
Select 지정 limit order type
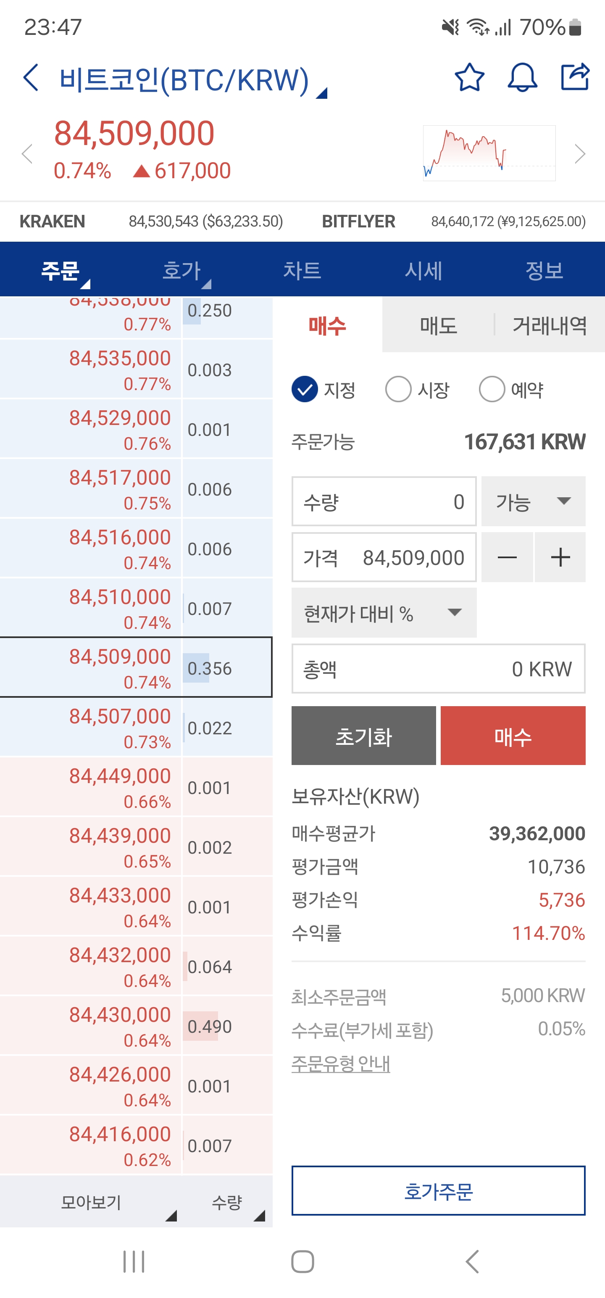(305, 390)
